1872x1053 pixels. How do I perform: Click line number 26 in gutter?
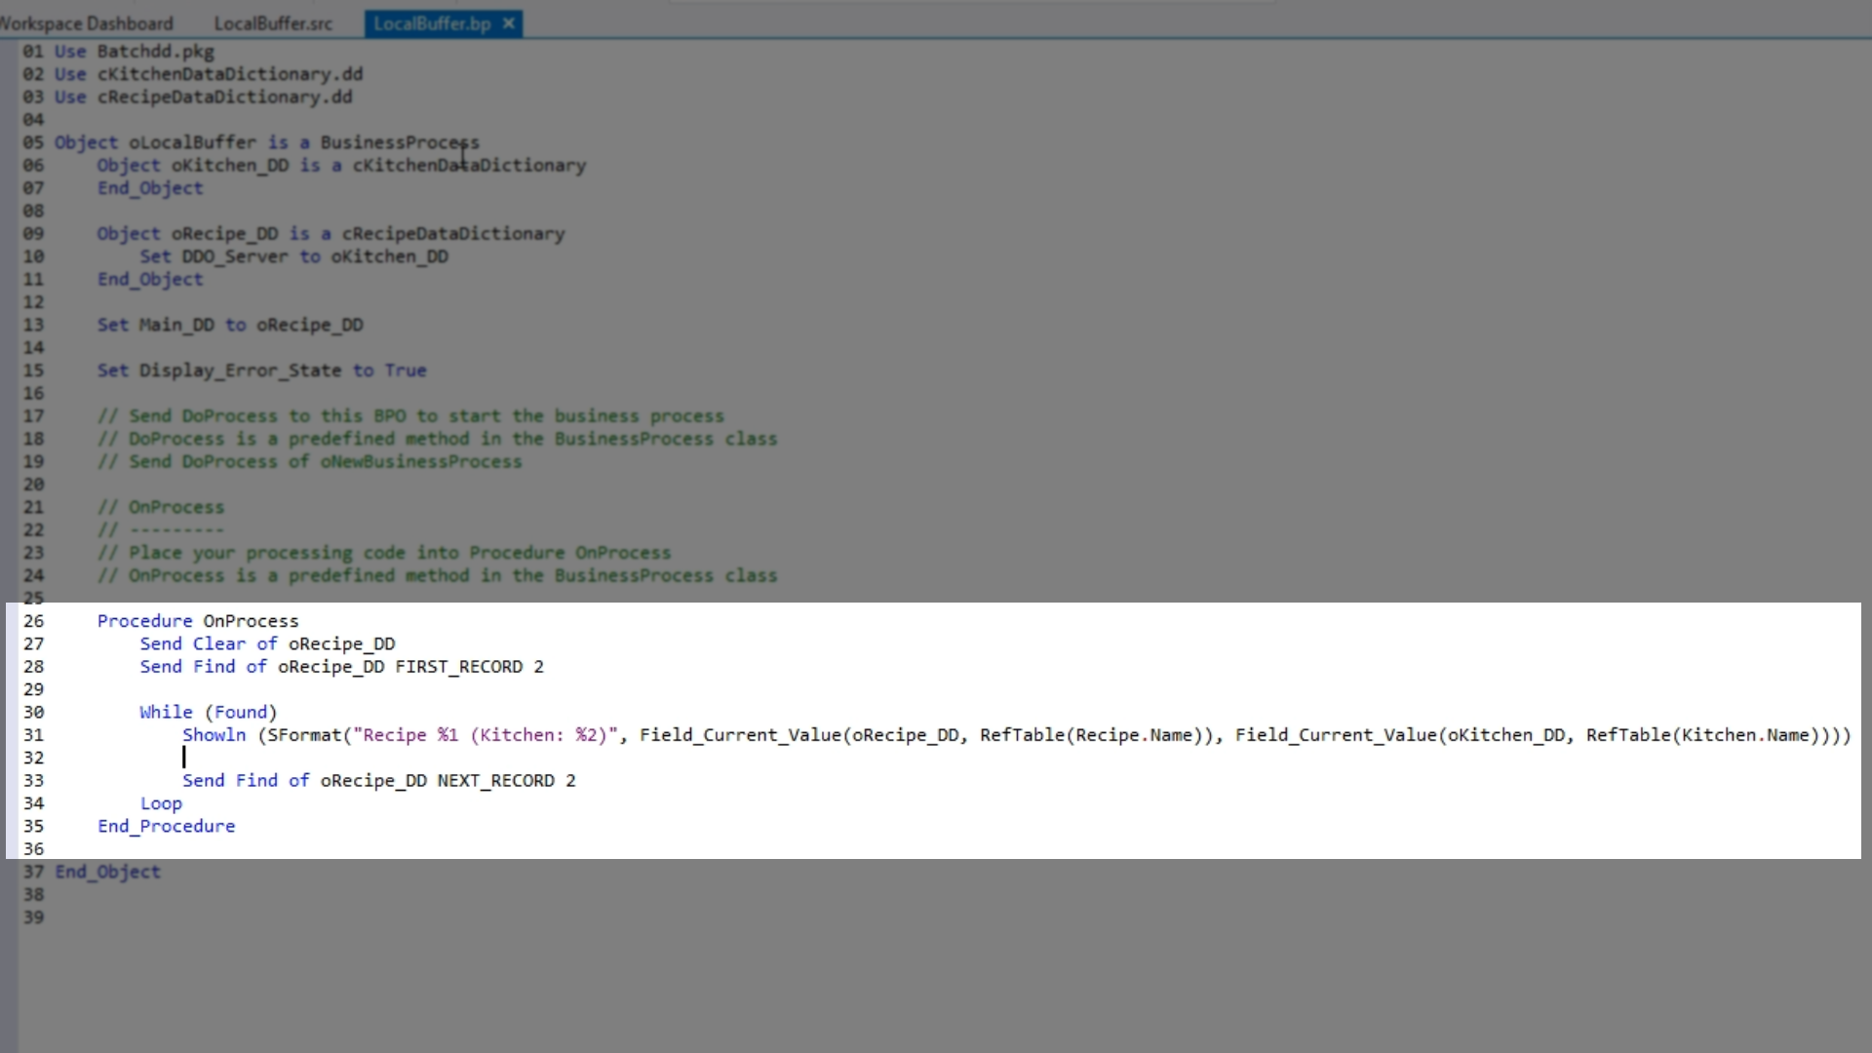(33, 621)
